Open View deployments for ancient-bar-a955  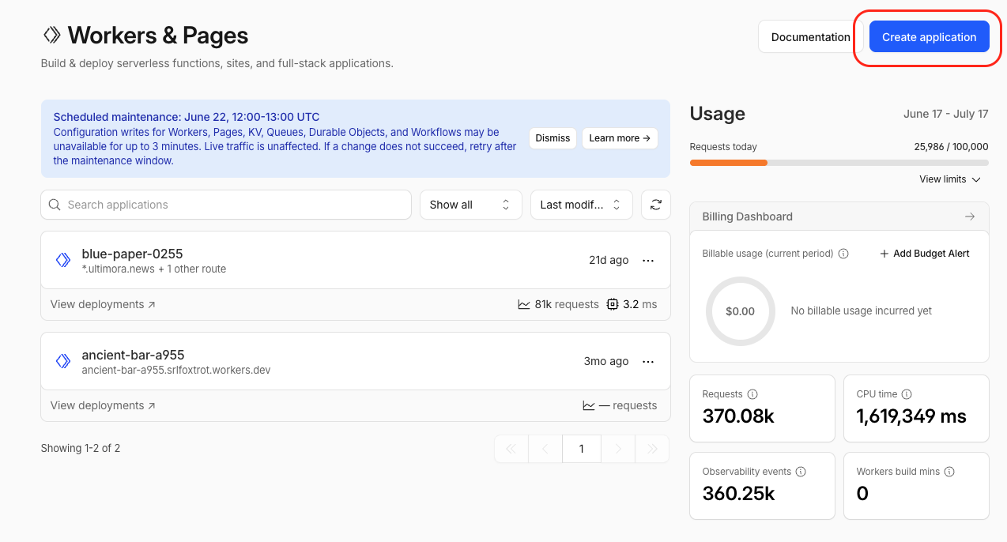point(103,405)
